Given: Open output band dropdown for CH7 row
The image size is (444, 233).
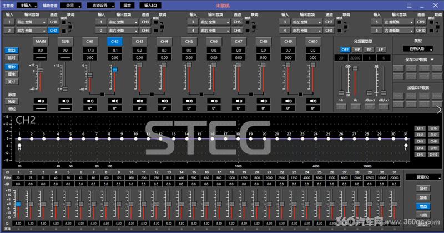Looking at the screenshot, I should (307, 22).
